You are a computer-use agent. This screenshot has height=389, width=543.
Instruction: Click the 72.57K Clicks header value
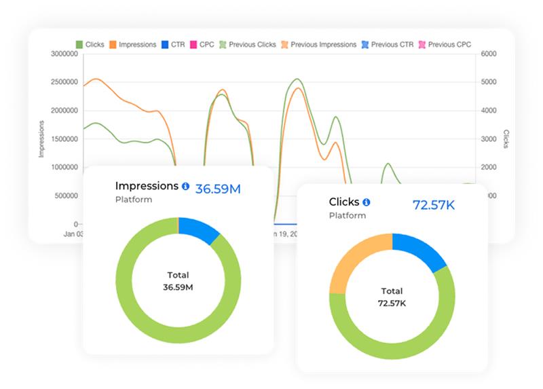(434, 205)
